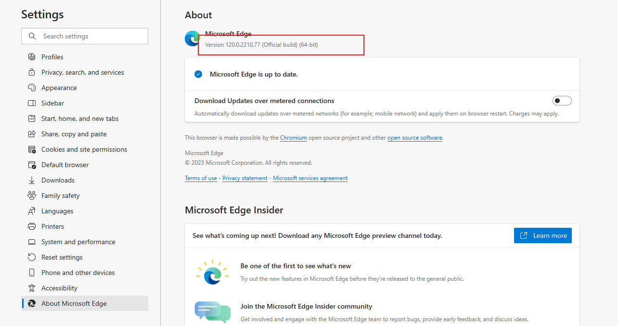Open the Chromium project link
The width and height of the screenshot is (618, 326).
[x=294, y=138]
